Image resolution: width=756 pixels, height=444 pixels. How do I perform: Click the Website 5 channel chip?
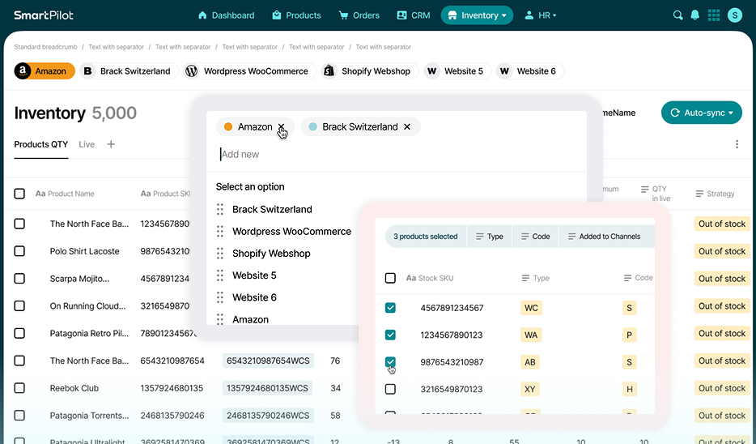457,71
